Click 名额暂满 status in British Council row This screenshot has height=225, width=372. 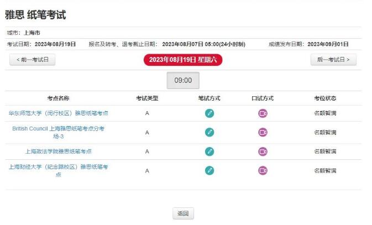325,133
